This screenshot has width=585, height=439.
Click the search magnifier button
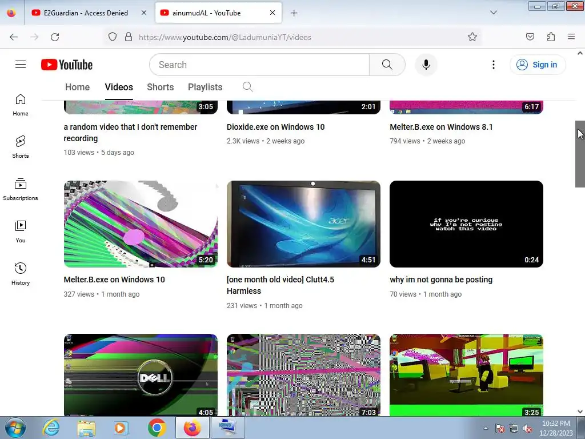(387, 65)
